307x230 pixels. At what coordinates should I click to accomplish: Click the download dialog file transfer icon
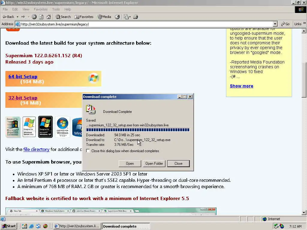(91, 110)
